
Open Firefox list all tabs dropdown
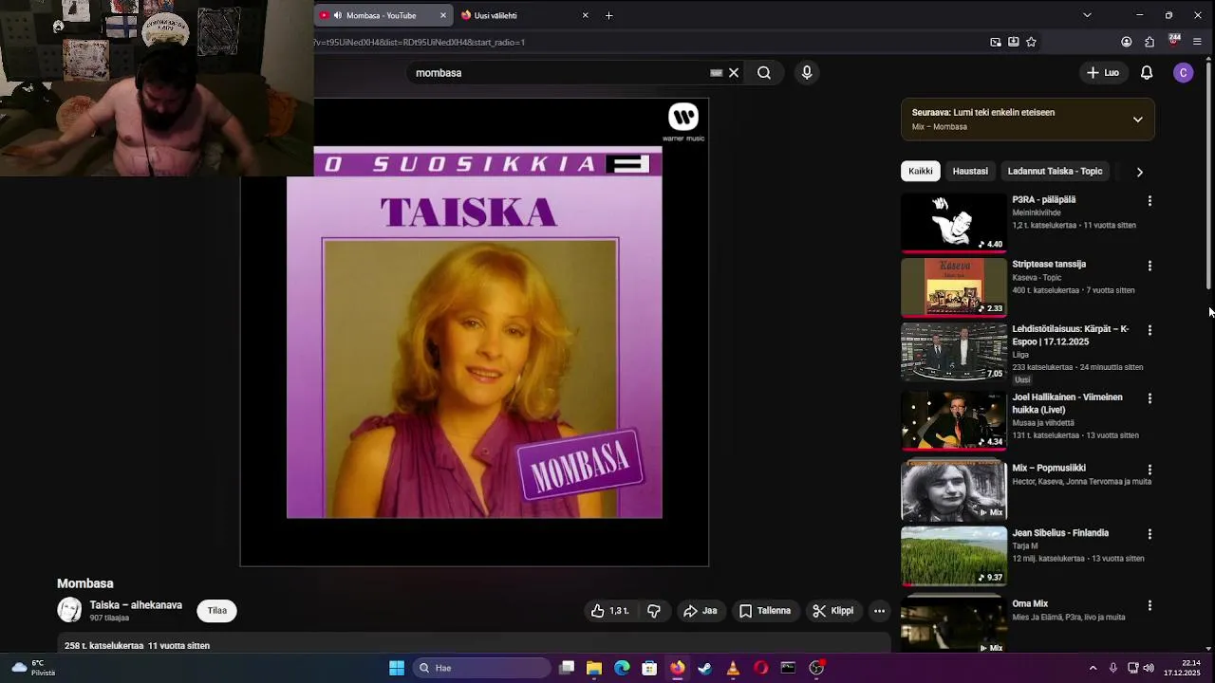pos(1087,15)
